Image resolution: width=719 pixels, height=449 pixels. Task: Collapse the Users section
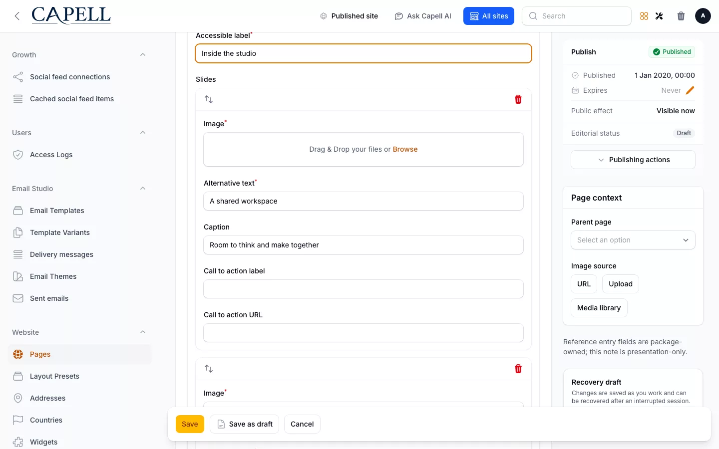coord(143,133)
